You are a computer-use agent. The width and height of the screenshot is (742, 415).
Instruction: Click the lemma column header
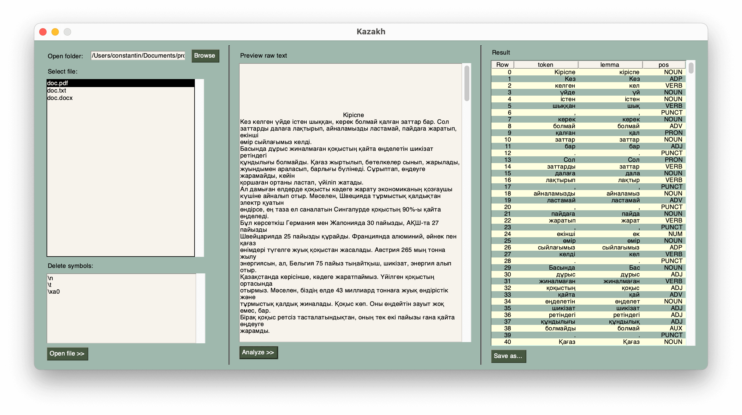610,65
